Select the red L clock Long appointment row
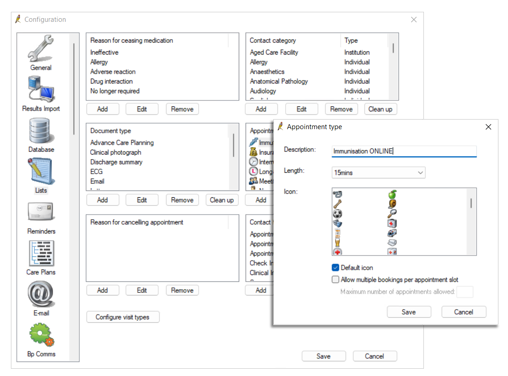The width and height of the screenshot is (508, 376). pos(261,171)
